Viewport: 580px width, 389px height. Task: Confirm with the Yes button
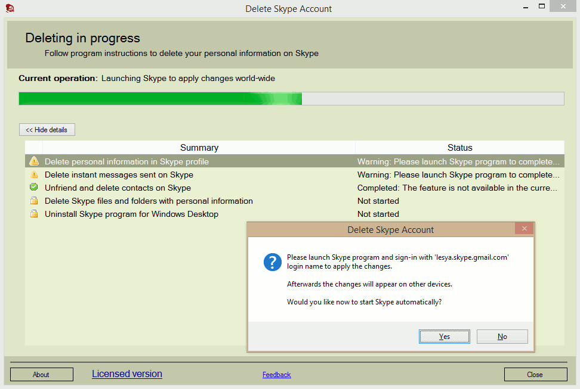coord(444,337)
